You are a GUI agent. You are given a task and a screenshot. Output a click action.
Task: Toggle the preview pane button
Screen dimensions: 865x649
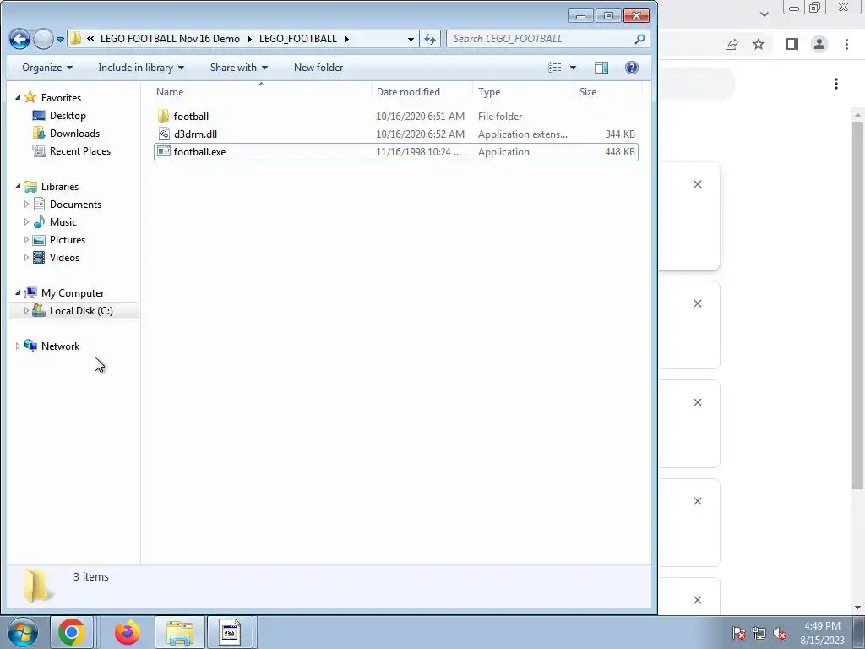pos(601,68)
